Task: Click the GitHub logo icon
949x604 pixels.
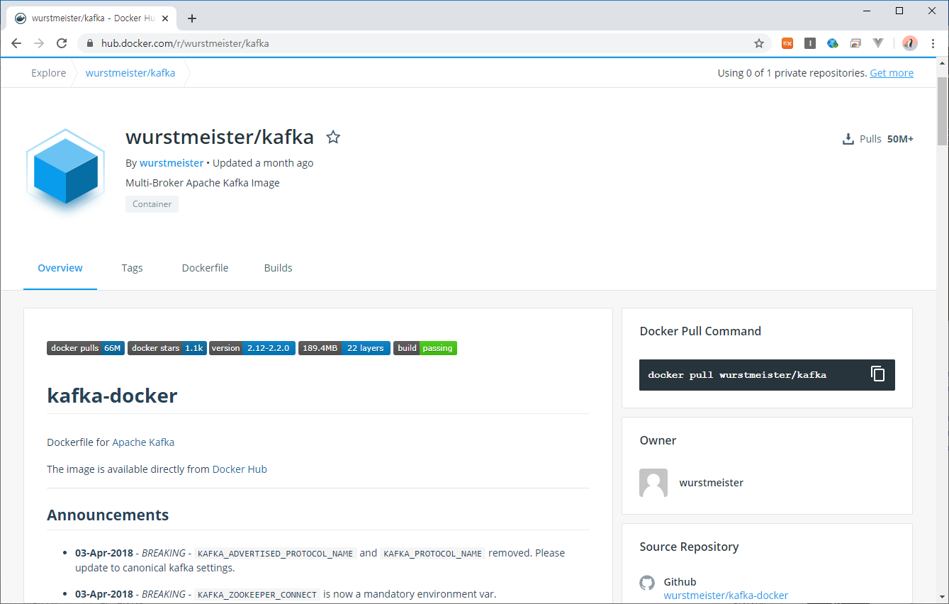Action: [647, 583]
